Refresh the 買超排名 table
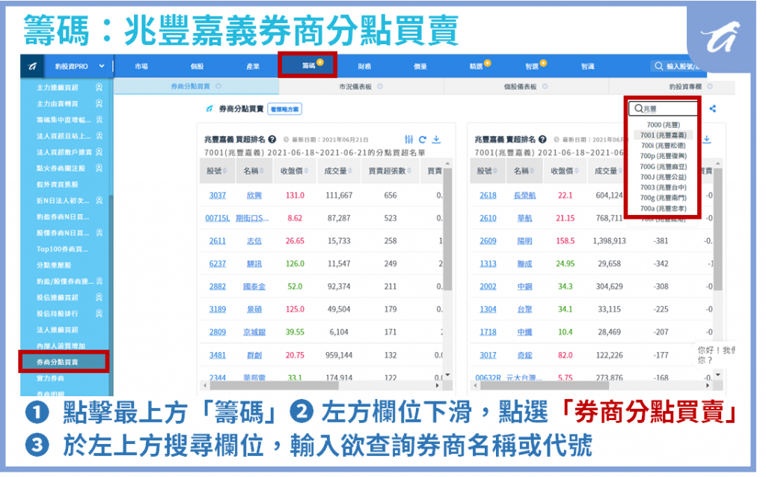Screen dimensions: 766x477 (x=423, y=139)
